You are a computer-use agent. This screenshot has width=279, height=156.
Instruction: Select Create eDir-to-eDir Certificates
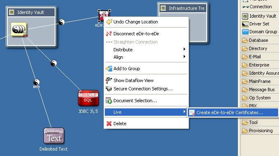pos(233,112)
